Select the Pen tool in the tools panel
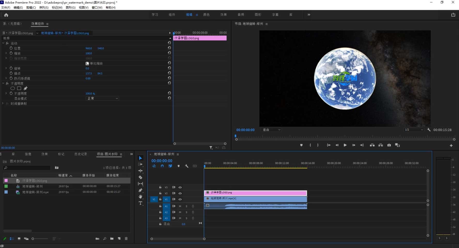The width and height of the screenshot is (459, 248). coord(140,190)
